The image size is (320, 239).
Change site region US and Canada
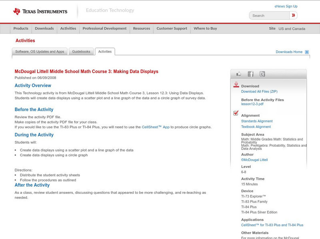click(x=292, y=29)
